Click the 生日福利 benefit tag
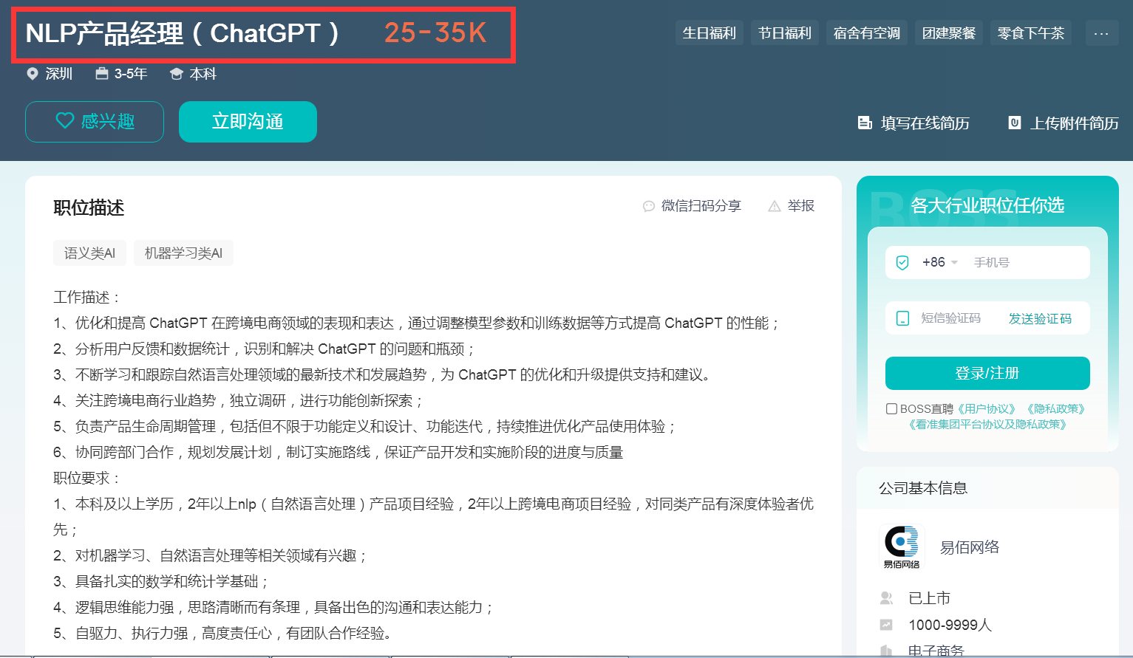The width and height of the screenshot is (1133, 658). pyautogui.click(x=710, y=33)
